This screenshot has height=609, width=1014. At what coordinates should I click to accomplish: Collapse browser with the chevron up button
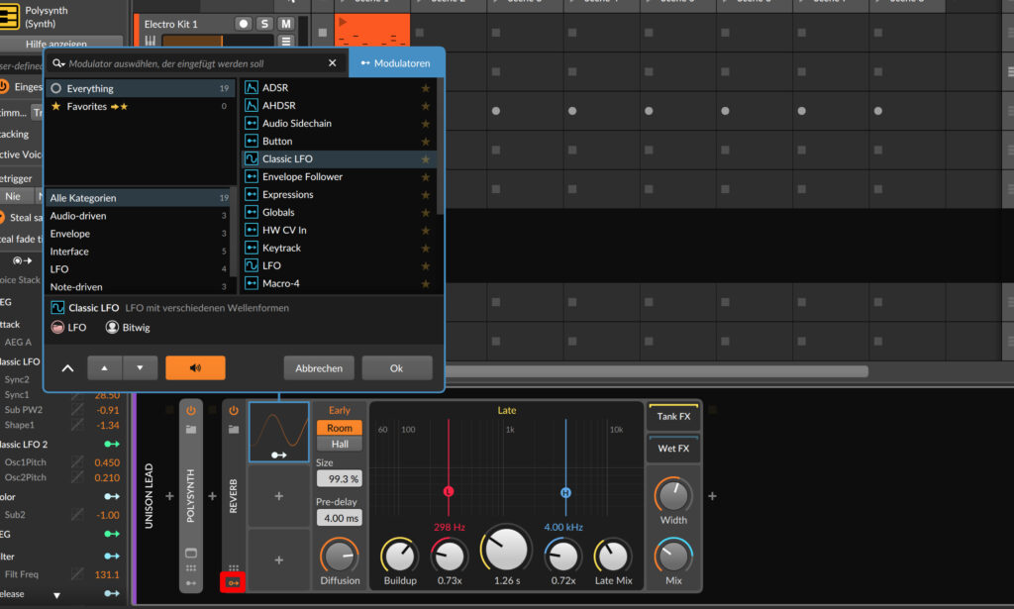(67, 368)
